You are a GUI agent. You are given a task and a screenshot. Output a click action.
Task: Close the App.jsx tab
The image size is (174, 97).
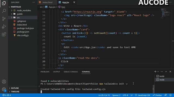74,2
